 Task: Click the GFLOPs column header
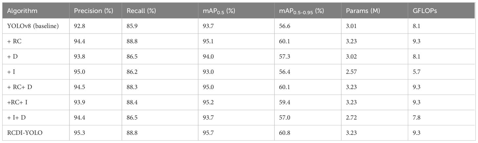click(424, 11)
